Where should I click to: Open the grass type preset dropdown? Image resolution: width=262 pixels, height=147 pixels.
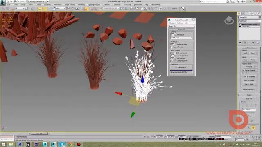[x=181, y=38]
